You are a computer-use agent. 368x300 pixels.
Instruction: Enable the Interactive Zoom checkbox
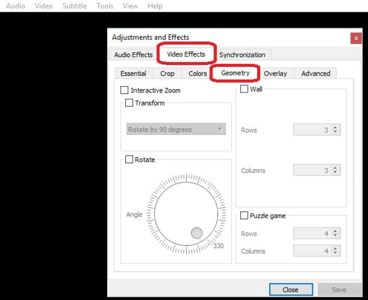pyautogui.click(x=125, y=90)
